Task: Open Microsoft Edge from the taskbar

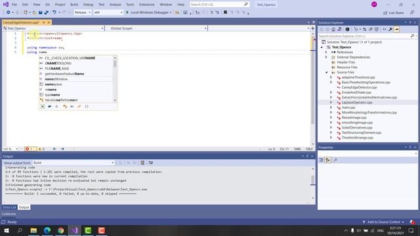Action: (x=47, y=230)
